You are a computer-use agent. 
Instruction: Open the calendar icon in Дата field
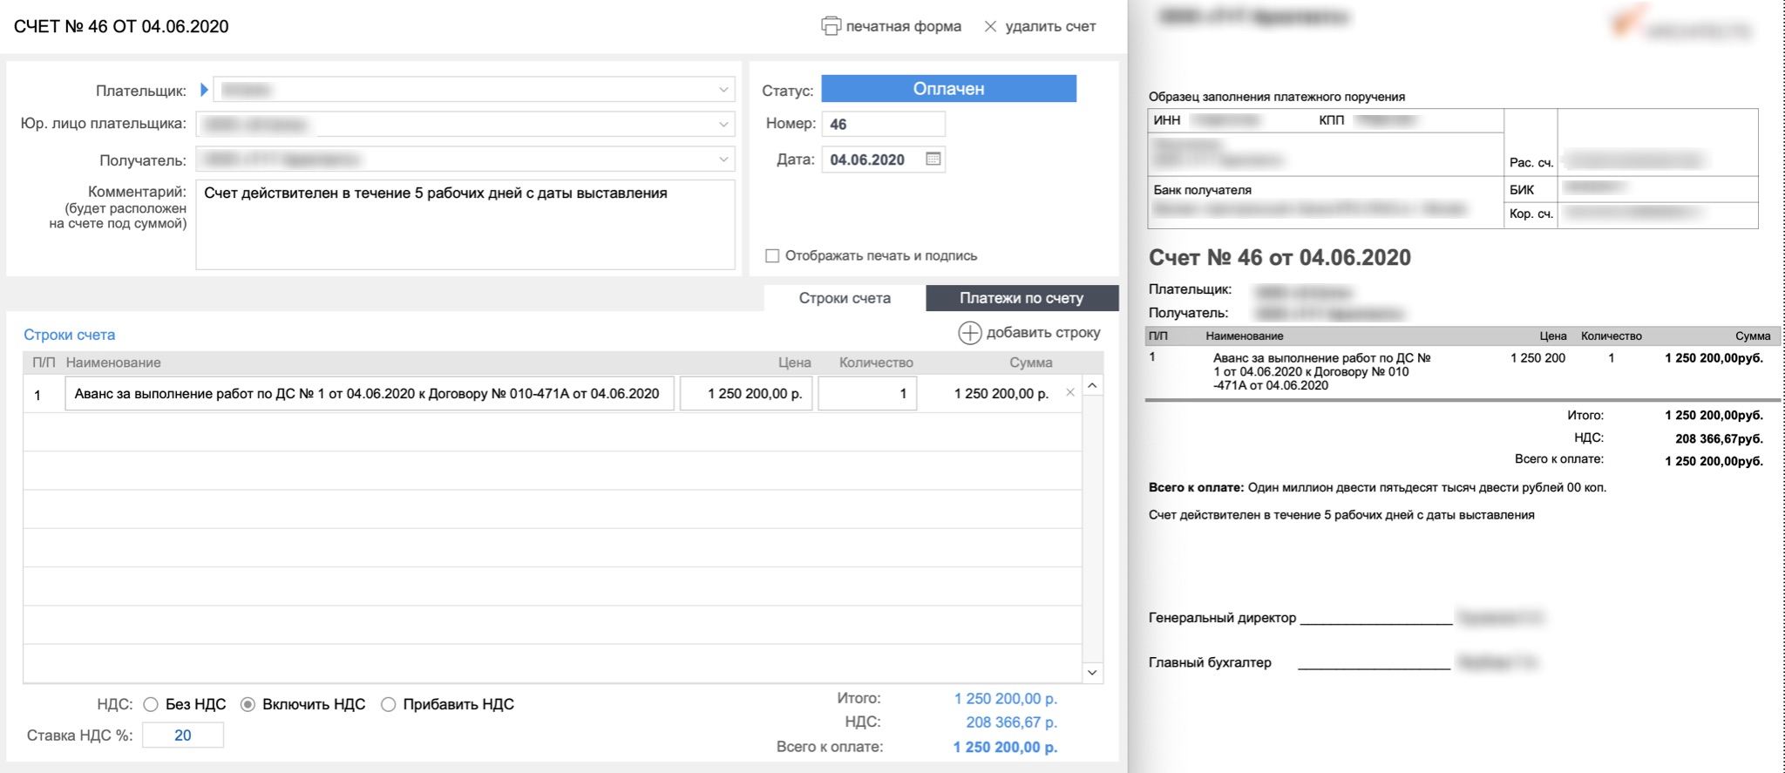tap(933, 159)
